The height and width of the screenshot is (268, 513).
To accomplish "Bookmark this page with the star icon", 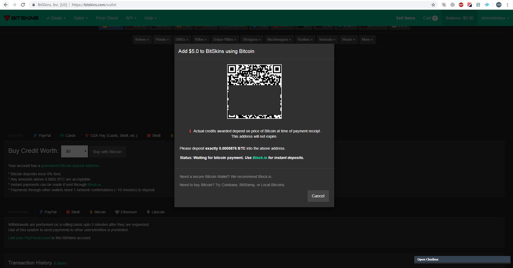I will tap(433, 5).
